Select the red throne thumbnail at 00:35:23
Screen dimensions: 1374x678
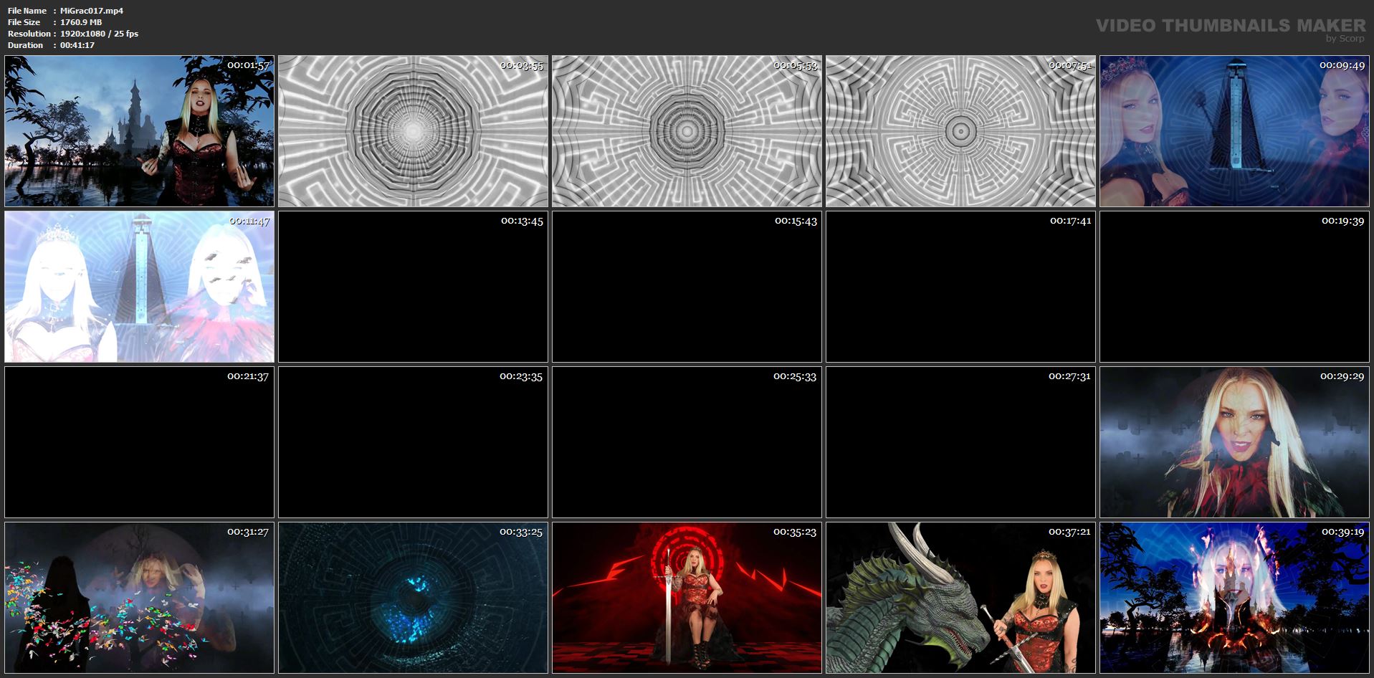click(x=687, y=598)
